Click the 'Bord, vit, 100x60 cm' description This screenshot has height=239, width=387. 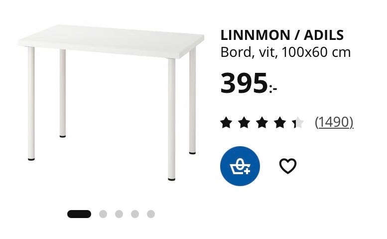(x=285, y=52)
